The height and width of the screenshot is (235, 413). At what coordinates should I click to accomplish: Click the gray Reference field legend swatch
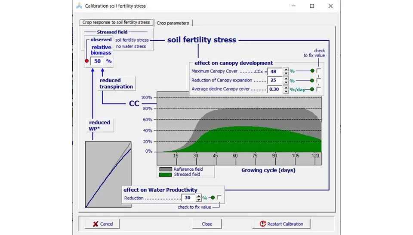click(x=166, y=169)
